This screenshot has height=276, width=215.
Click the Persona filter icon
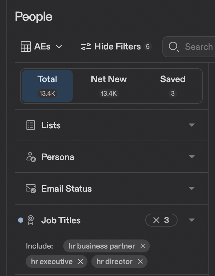coord(31,157)
